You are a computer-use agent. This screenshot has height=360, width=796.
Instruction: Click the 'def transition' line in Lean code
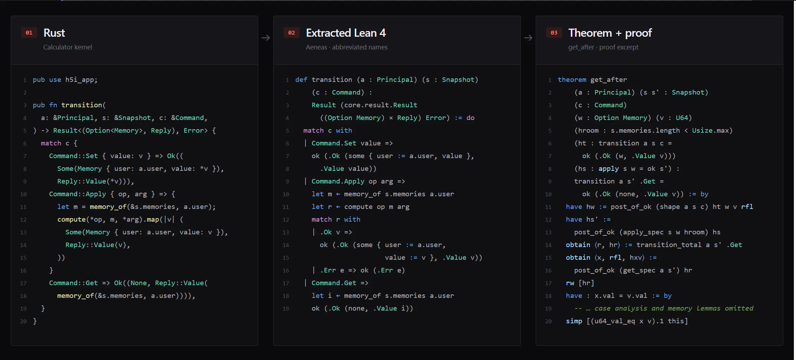point(387,80)
